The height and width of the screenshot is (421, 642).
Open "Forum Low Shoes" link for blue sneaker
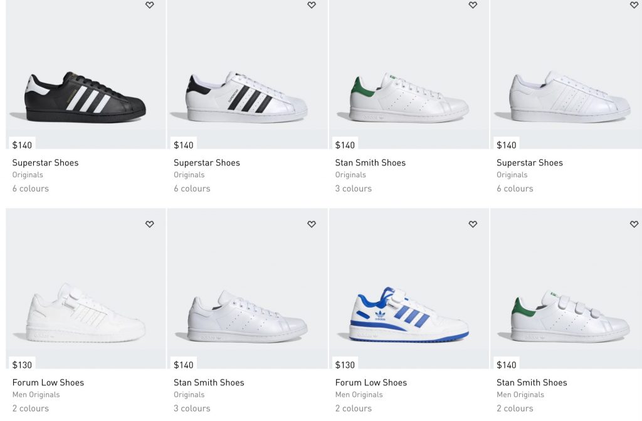(371, 383)
